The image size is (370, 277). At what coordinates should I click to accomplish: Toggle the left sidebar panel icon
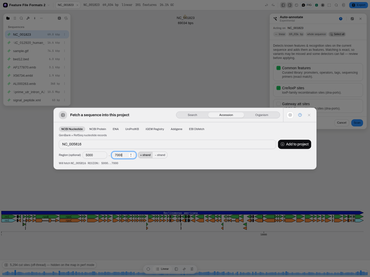click(283, 5)
